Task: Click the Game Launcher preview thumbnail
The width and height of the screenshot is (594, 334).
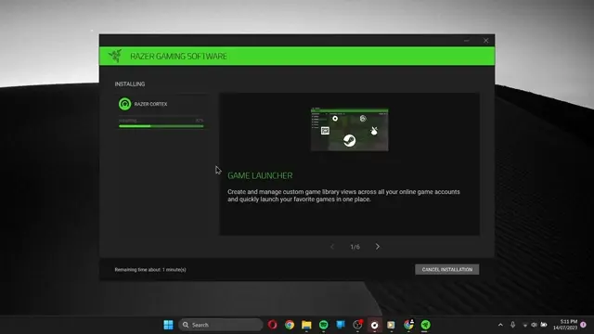Action: pos(349,130)
